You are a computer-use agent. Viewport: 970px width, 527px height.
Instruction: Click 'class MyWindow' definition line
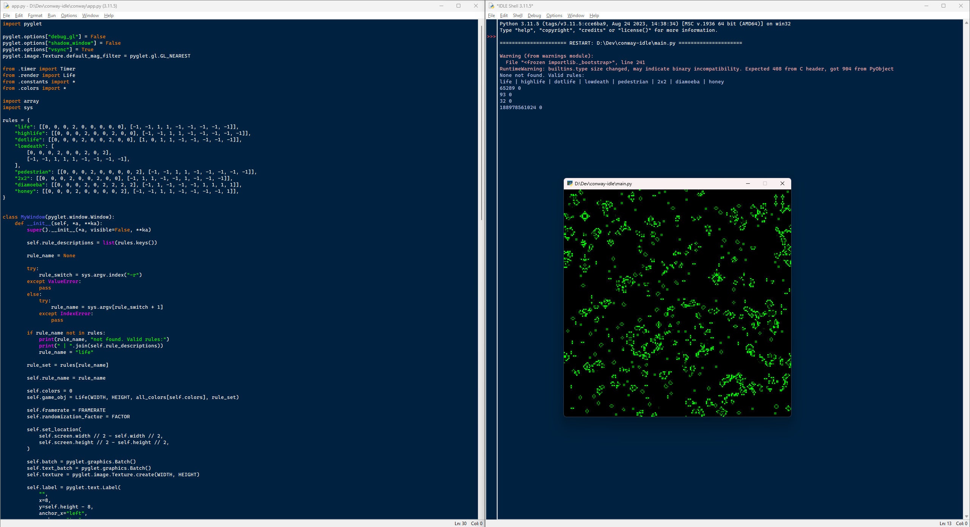point(58,217)
